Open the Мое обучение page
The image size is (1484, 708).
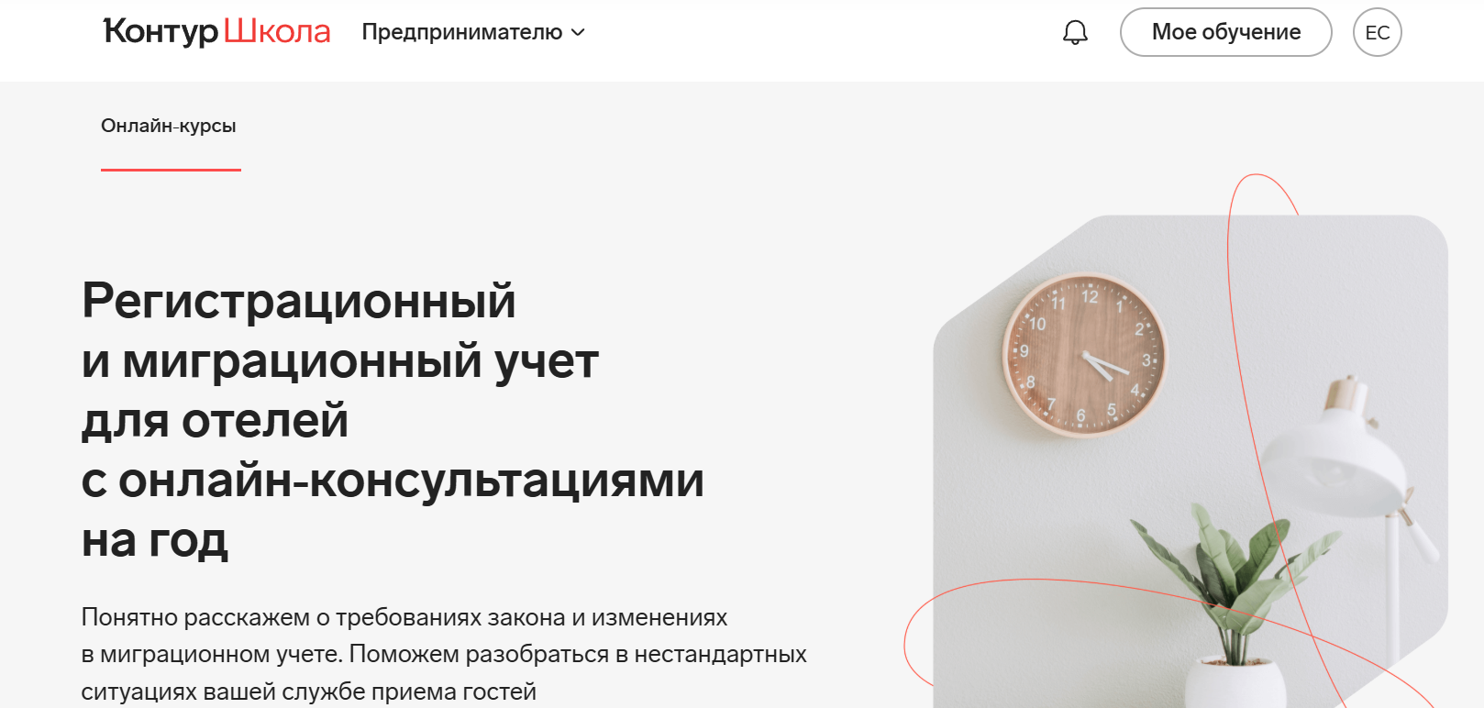tap(1225, 32)
